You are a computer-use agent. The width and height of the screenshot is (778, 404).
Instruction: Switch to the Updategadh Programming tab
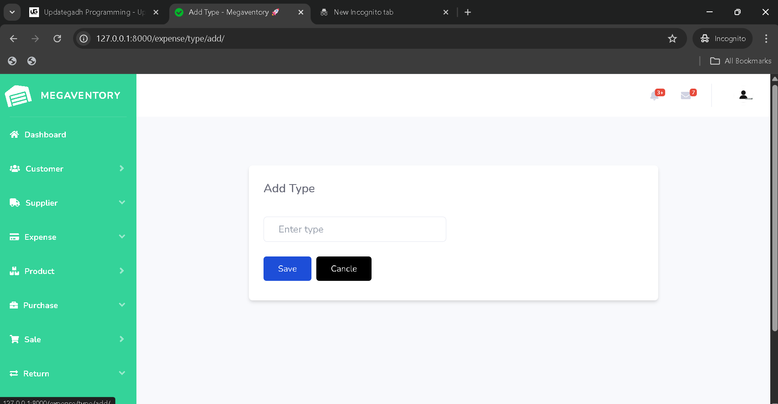[x=93, y=12]
